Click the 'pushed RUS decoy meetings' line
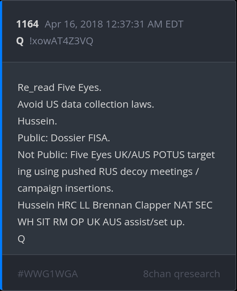 coord(108,171)
